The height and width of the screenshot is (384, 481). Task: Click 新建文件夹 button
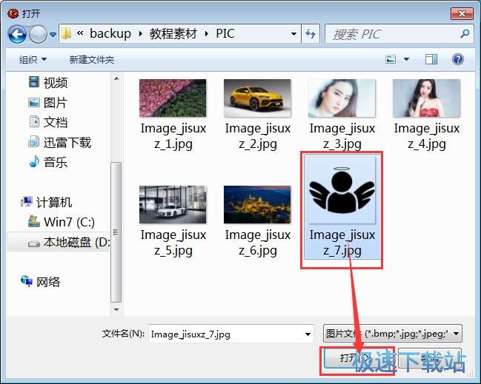click(x=92, y=59)
